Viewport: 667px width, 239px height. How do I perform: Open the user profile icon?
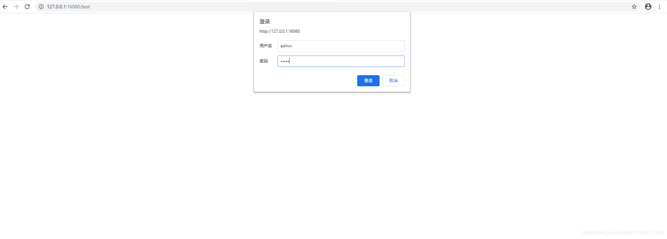point(648,7)
